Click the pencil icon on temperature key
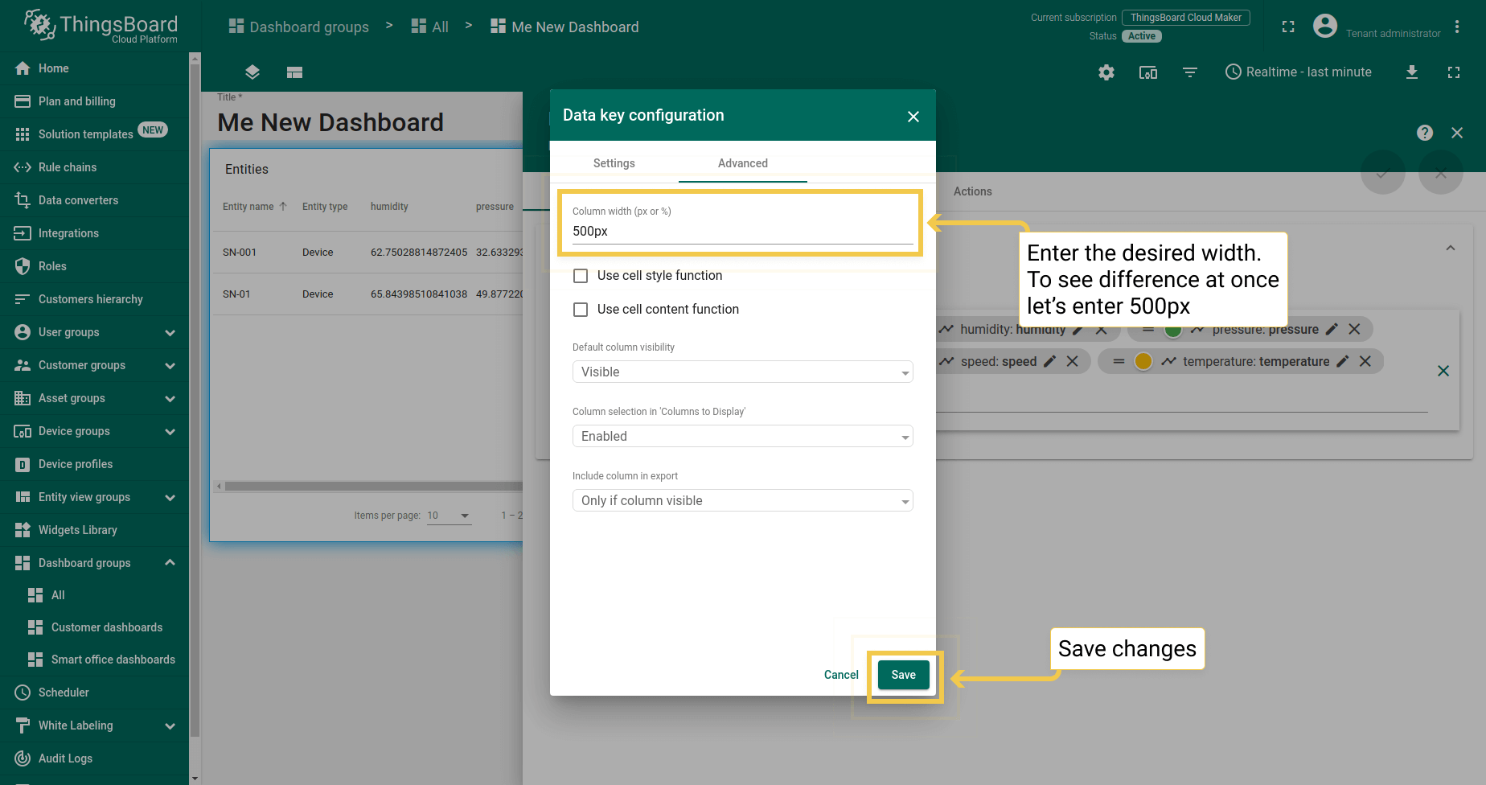 point(1342,362)
